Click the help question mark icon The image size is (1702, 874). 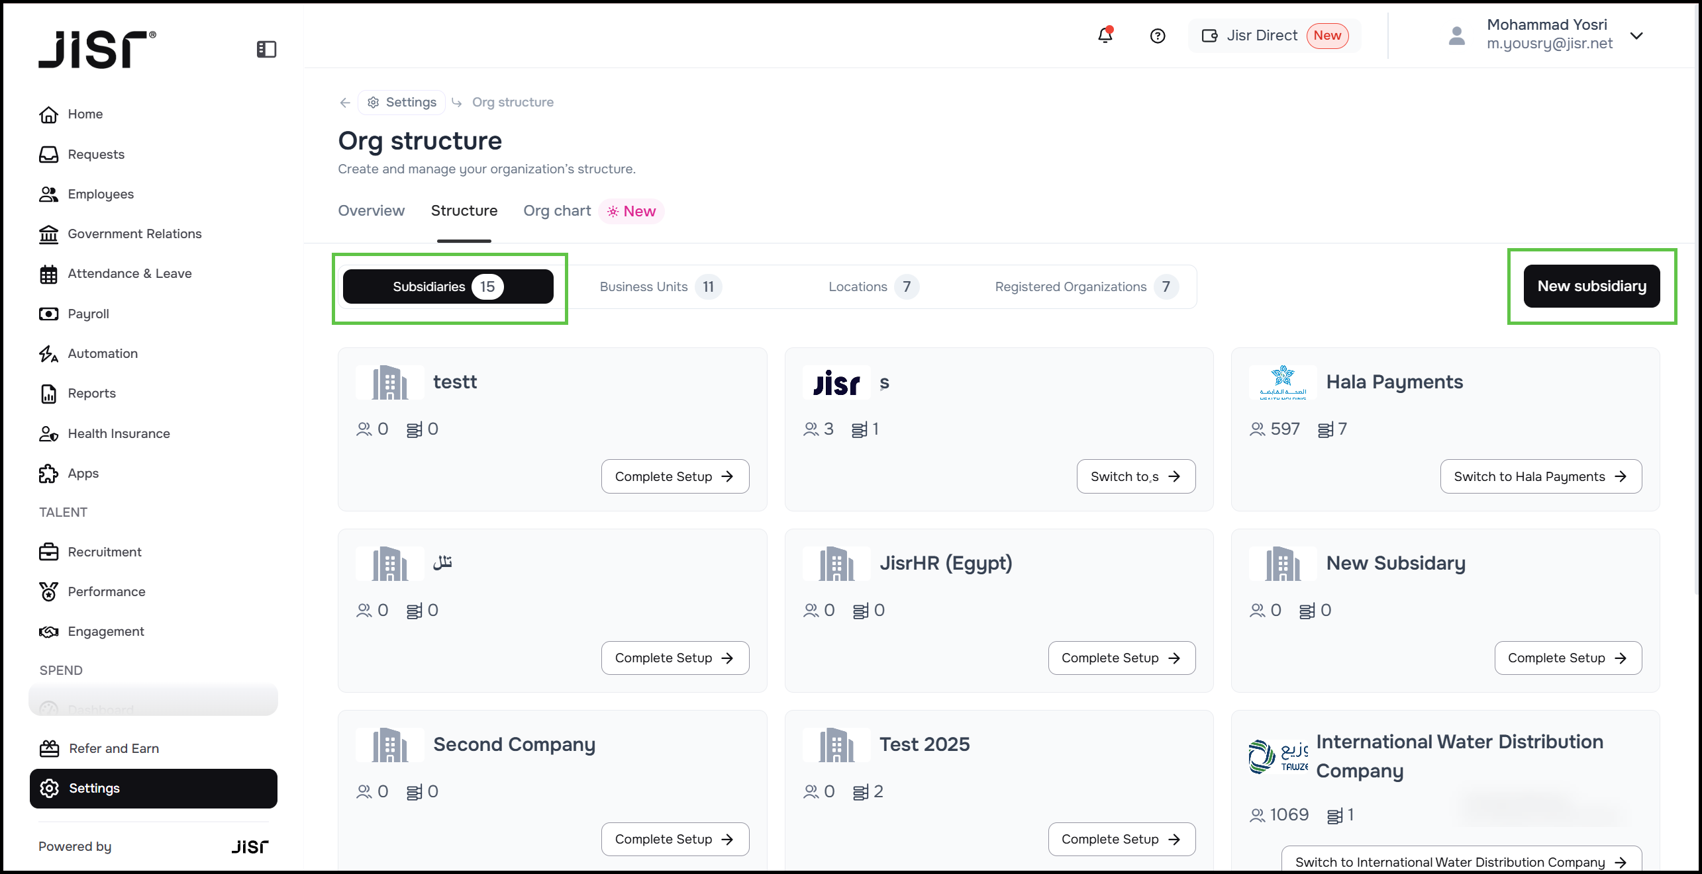click(x=1157, y=36)
